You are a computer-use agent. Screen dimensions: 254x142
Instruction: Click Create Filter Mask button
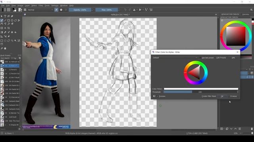pyautogui.click(x=209, y=96)
